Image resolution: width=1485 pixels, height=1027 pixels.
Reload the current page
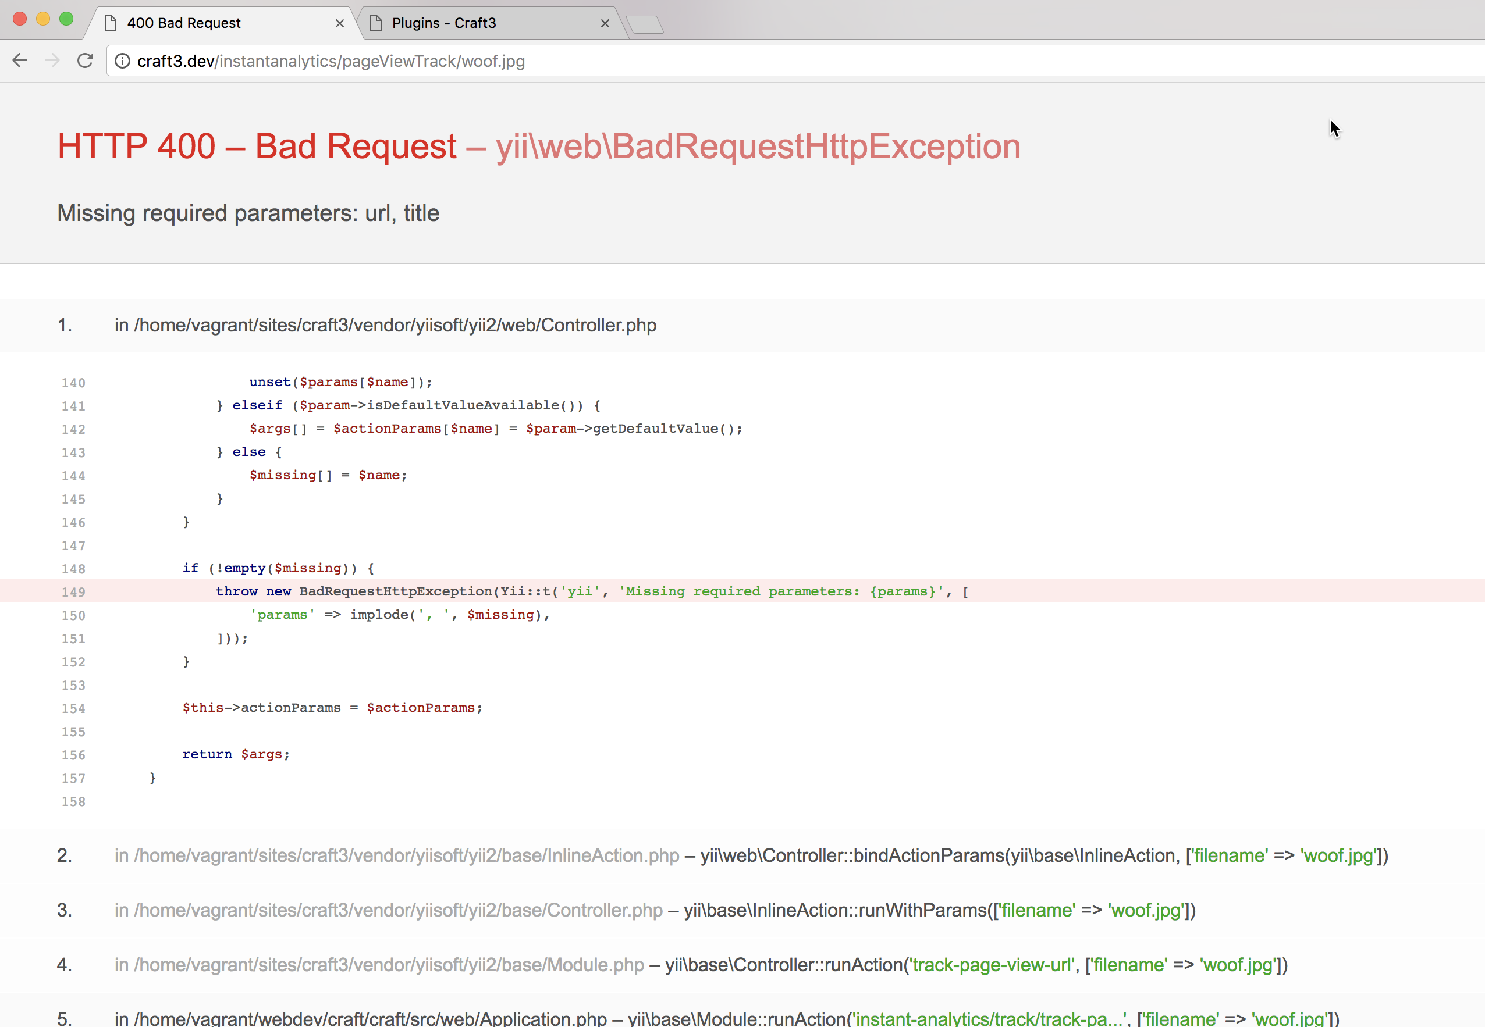tap(85, 60)
